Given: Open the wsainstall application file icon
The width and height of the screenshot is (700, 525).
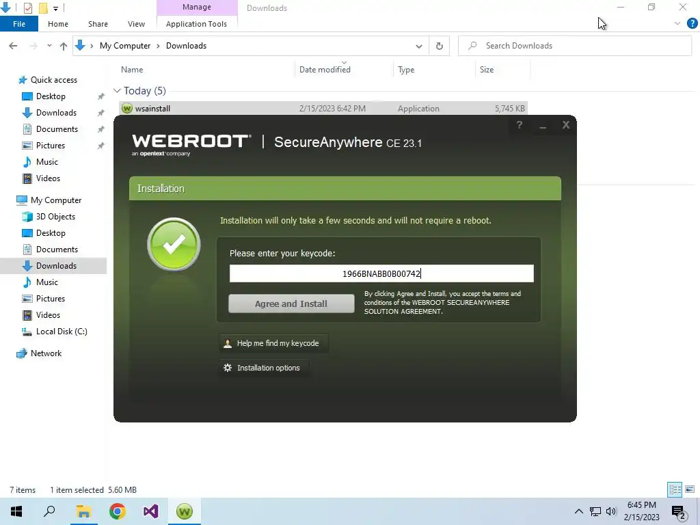Looking at the screenshot, I should pos(127,109).
